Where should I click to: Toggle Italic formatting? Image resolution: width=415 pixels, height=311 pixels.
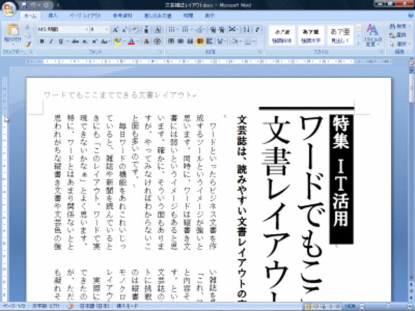51,40
